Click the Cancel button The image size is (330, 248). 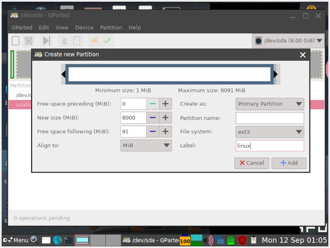252,163
